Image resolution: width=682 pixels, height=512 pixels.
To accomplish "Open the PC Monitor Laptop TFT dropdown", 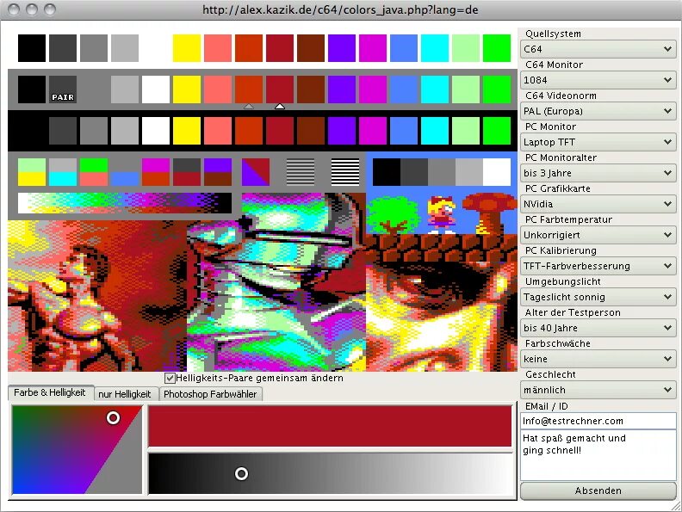I will (x=598, y=142).
